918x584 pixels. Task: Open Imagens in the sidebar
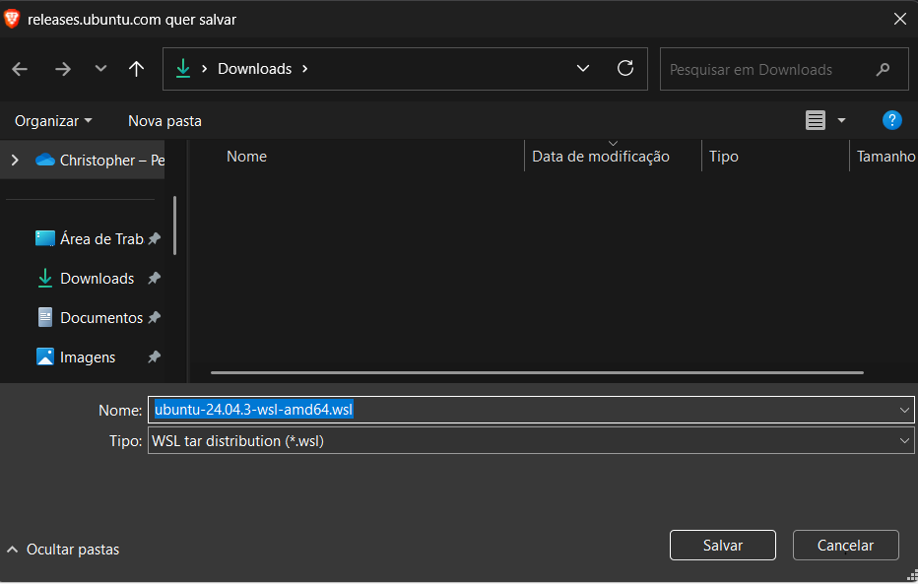tap(76, 357)
